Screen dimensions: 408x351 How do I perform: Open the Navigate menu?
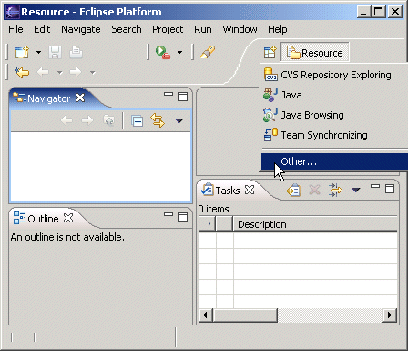tap(81, 29)
